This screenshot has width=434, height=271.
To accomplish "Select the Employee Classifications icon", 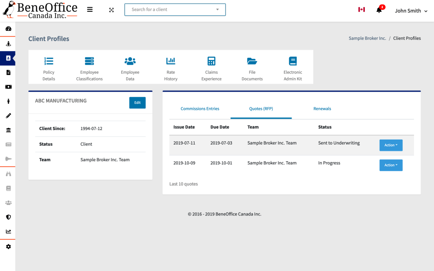I will [89, 67].
